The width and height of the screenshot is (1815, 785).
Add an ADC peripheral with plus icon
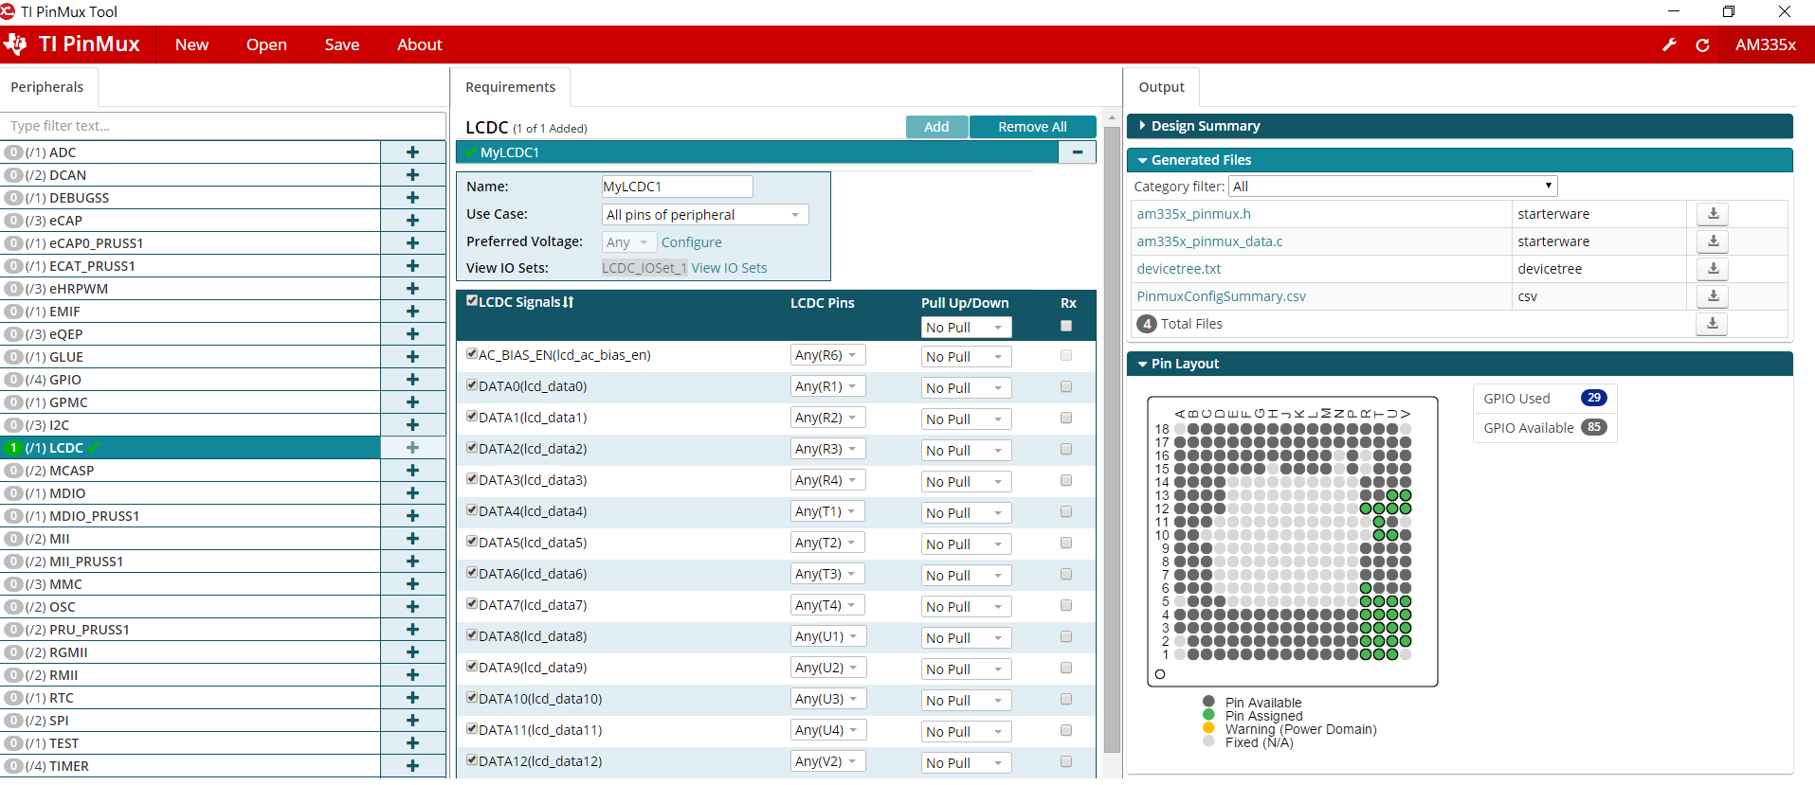coord(412,152)
